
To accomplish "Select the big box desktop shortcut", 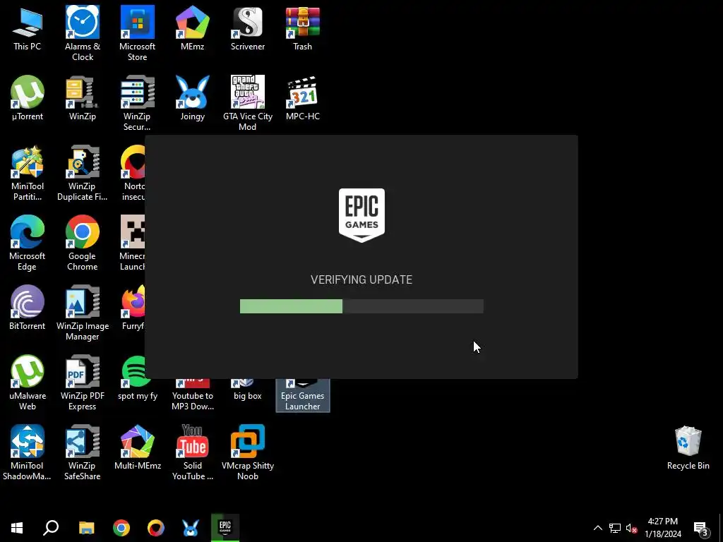I will click(248, 390).
